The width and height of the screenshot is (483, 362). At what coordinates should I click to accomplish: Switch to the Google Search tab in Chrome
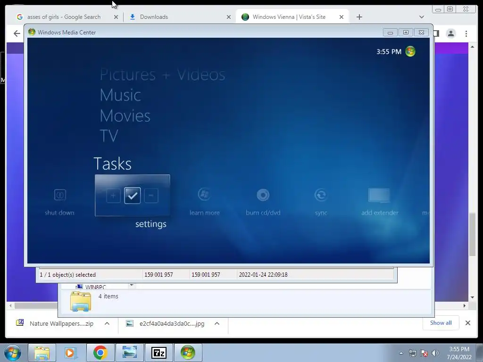coord(64,17)
